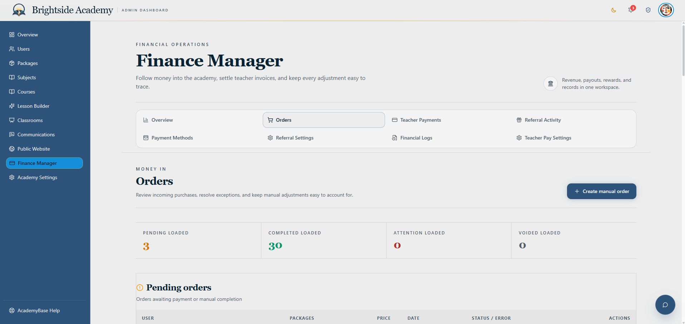Click the Referral Settings gear icon
The image size is (685, 324).
[270, 138]
